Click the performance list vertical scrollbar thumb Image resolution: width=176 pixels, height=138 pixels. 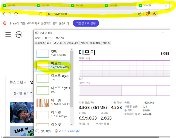[72, 79]
